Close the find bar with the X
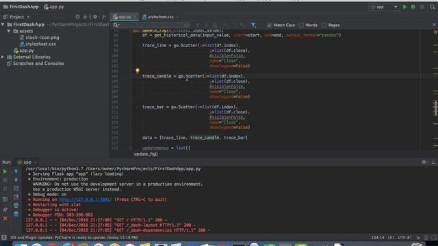 tap(434, 25)
